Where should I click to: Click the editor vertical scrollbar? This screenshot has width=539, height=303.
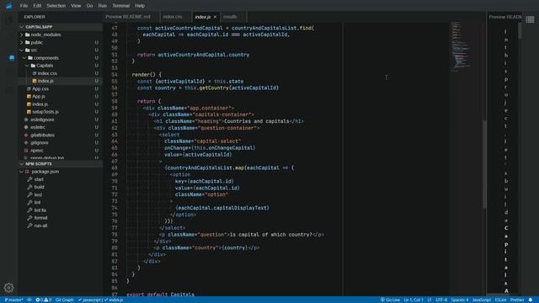485,164
